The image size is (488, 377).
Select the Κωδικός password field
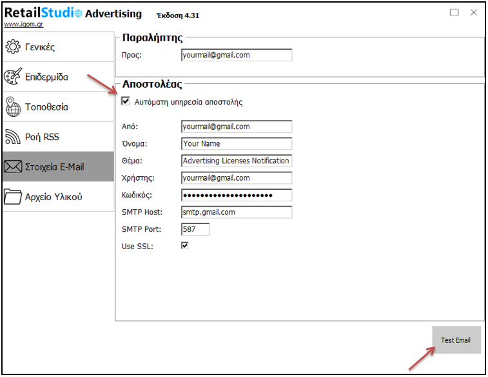coord(236,195)
